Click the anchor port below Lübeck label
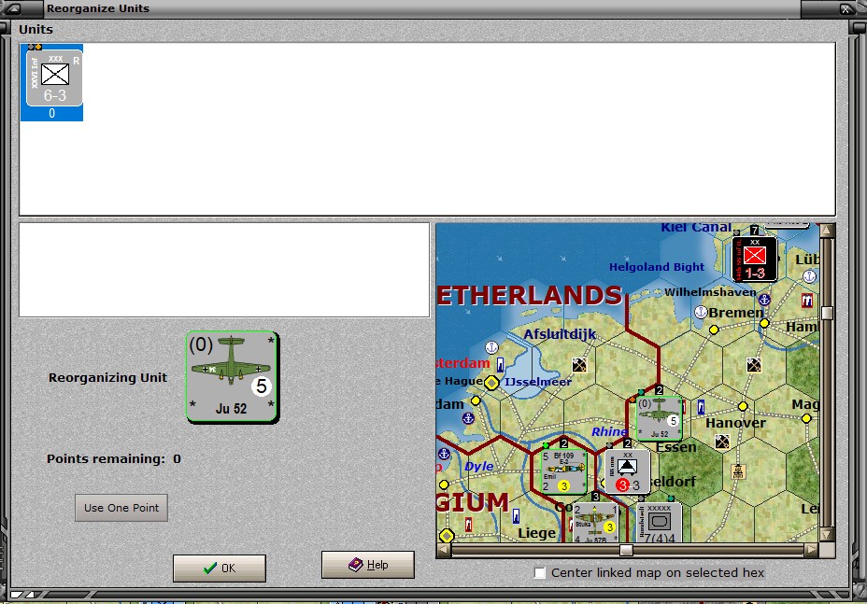This screenshot has height=604, width=867. click(809, 275)
